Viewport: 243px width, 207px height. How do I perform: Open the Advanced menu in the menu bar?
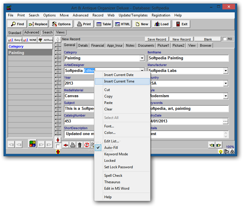[x=80, y=15]
